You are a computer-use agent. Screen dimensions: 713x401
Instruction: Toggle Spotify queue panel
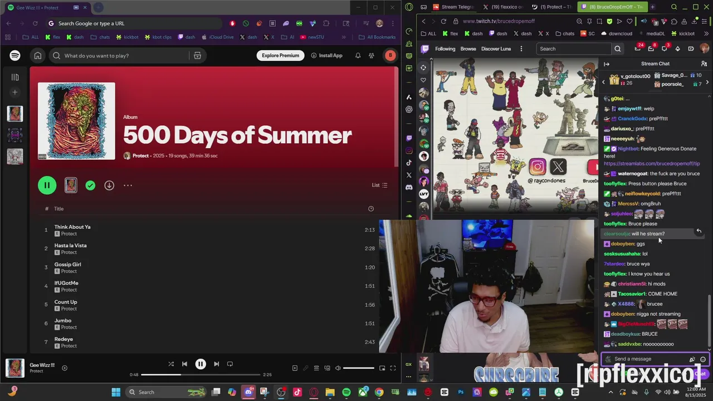coord(316,368)
